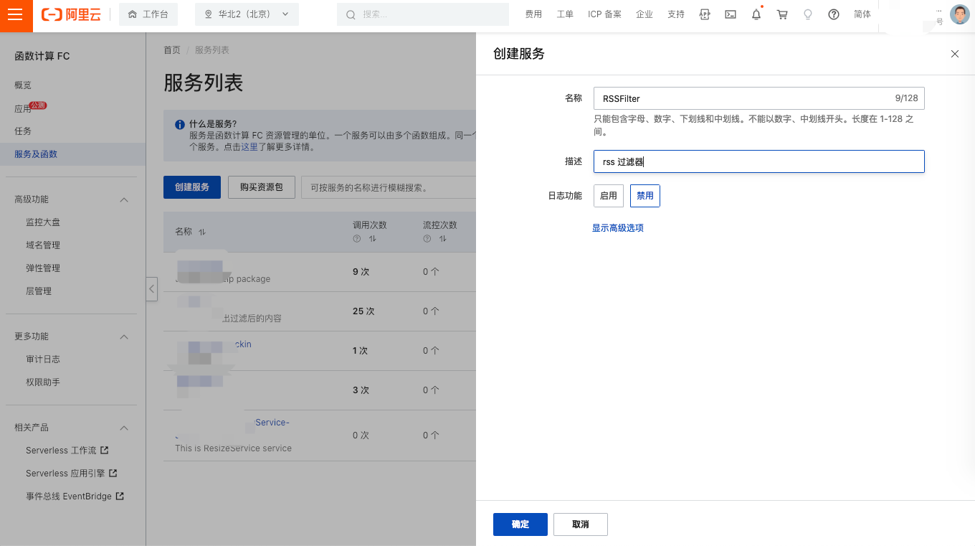The width and height of the screenshot is (975, 546).
Task: Click 购买资源包 button
Action: 262,187
